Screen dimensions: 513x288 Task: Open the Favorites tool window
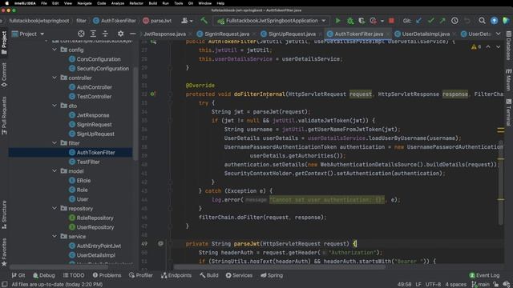(x=4, y=252)
